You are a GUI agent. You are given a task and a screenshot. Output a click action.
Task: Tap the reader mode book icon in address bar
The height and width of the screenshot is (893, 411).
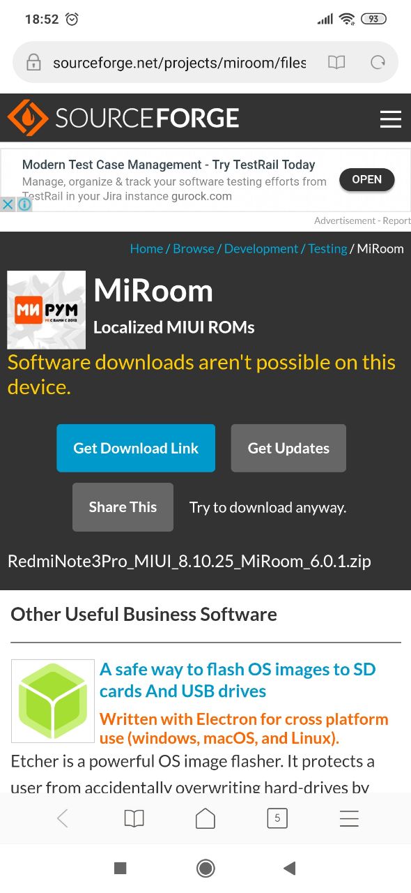[336, 63]
